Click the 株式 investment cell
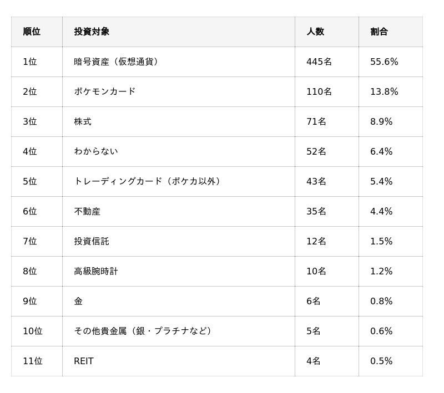 point(83,121)
